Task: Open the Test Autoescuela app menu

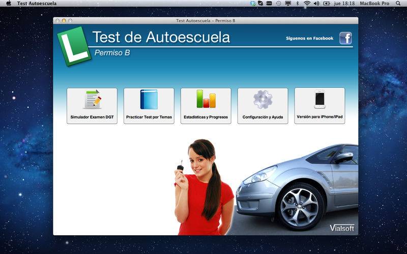Action: pos(37,3)
